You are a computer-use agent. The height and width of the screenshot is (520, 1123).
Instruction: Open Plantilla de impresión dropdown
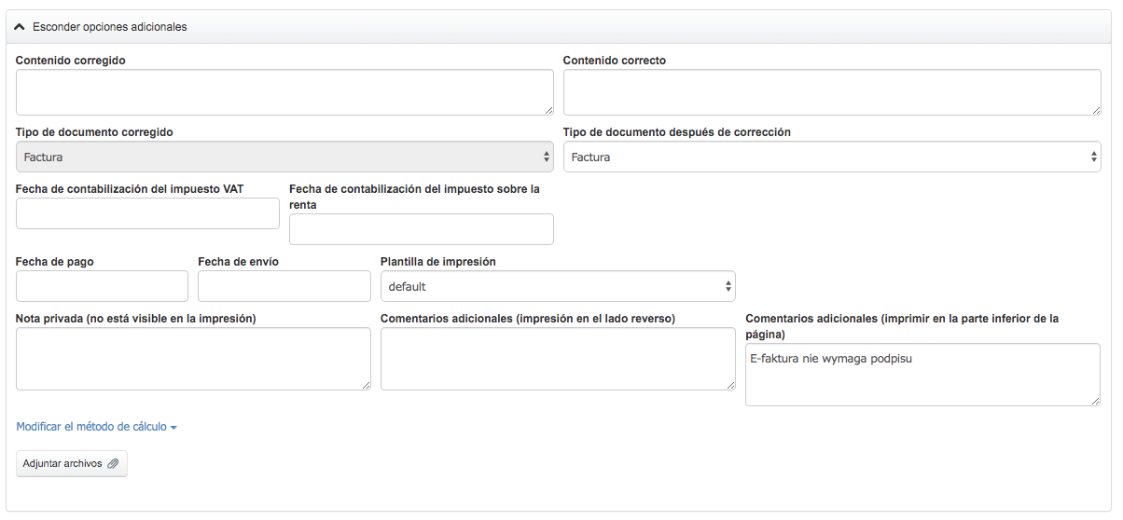point(558,286)
